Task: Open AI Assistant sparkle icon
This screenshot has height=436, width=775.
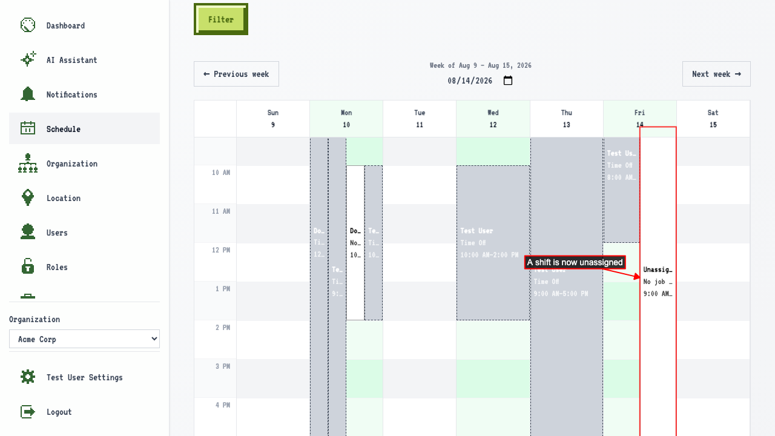Action: point(28,59)
